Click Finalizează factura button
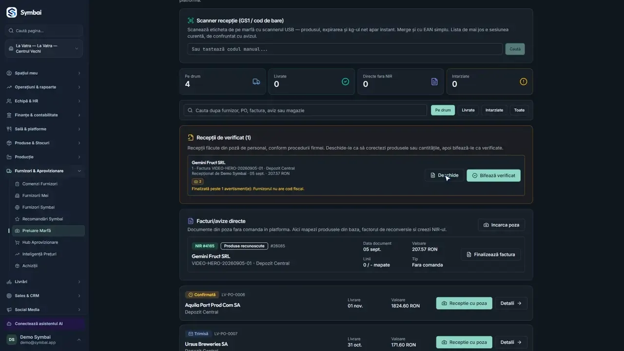Image resolution: width=624 pixels, height=351 pixels. coord(490,254)
